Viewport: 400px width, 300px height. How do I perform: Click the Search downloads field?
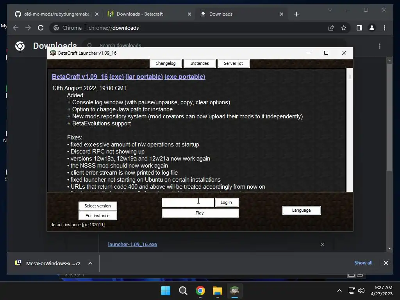pyautogui.click(x=214, y=45)
